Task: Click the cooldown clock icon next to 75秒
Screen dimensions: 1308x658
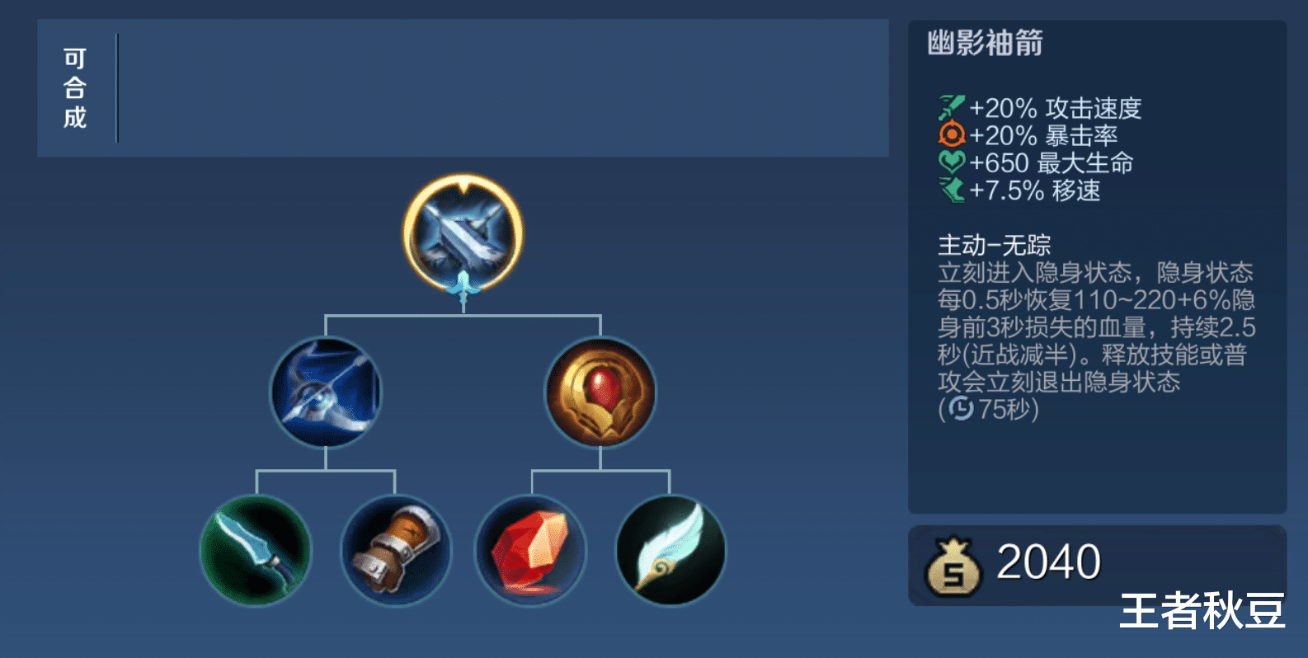Action: pos(960,409)
